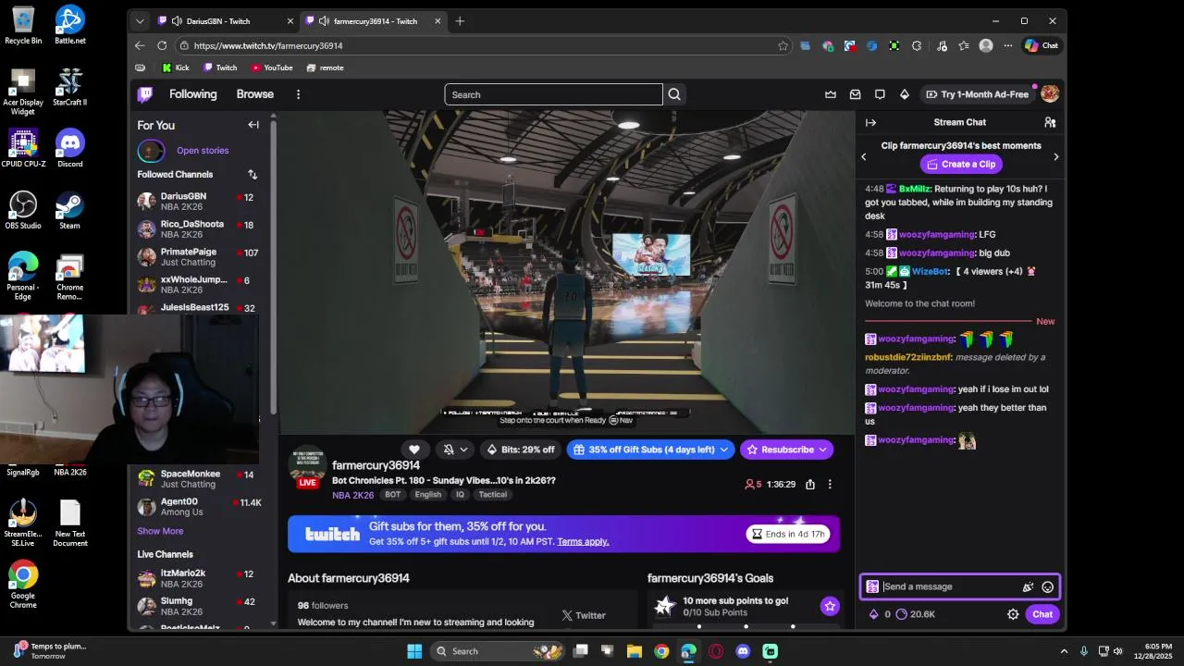The height and width of the screenshot is (666, 1184).
Task: Open Whispers speech bubble icon
Action: [x=880, y=94]
